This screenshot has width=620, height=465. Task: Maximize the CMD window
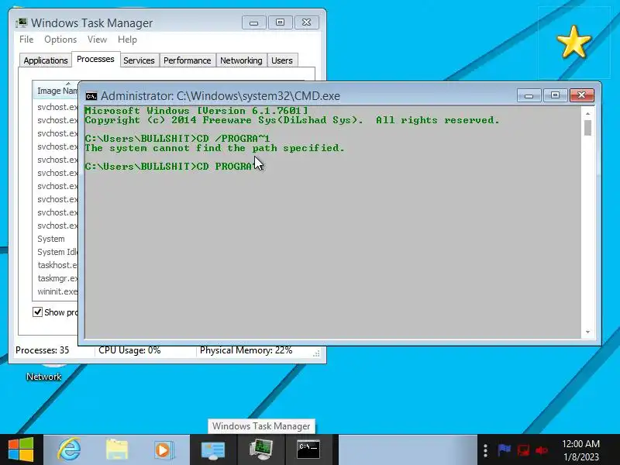(x=555, y=95)
